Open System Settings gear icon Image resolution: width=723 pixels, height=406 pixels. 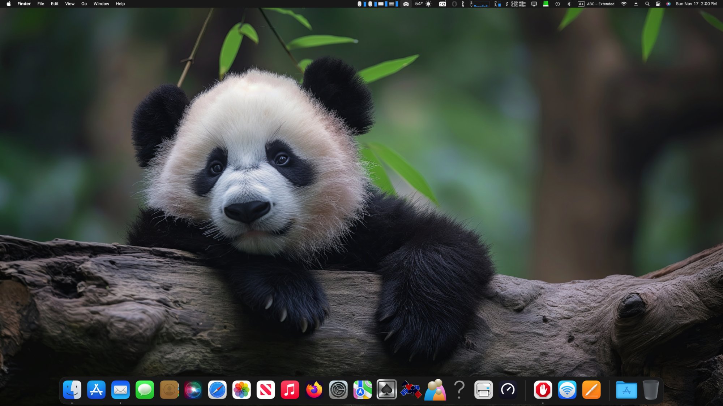pyautogui.click(x=338, y=390)
